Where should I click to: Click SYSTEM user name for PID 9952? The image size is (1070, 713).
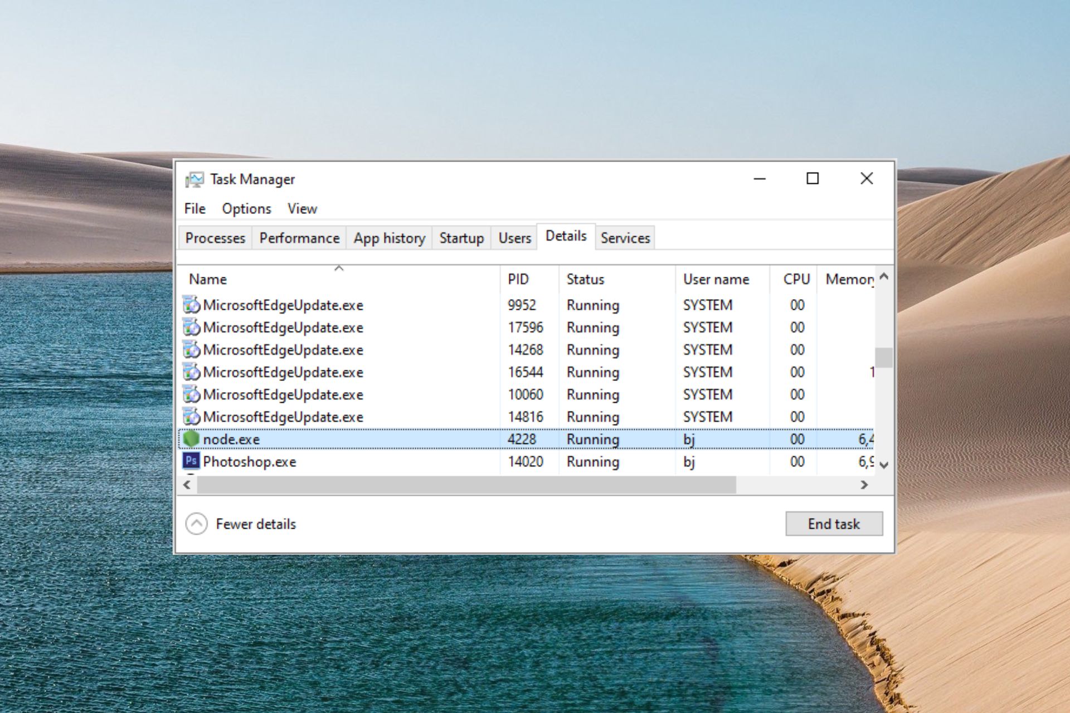(708, 305)
